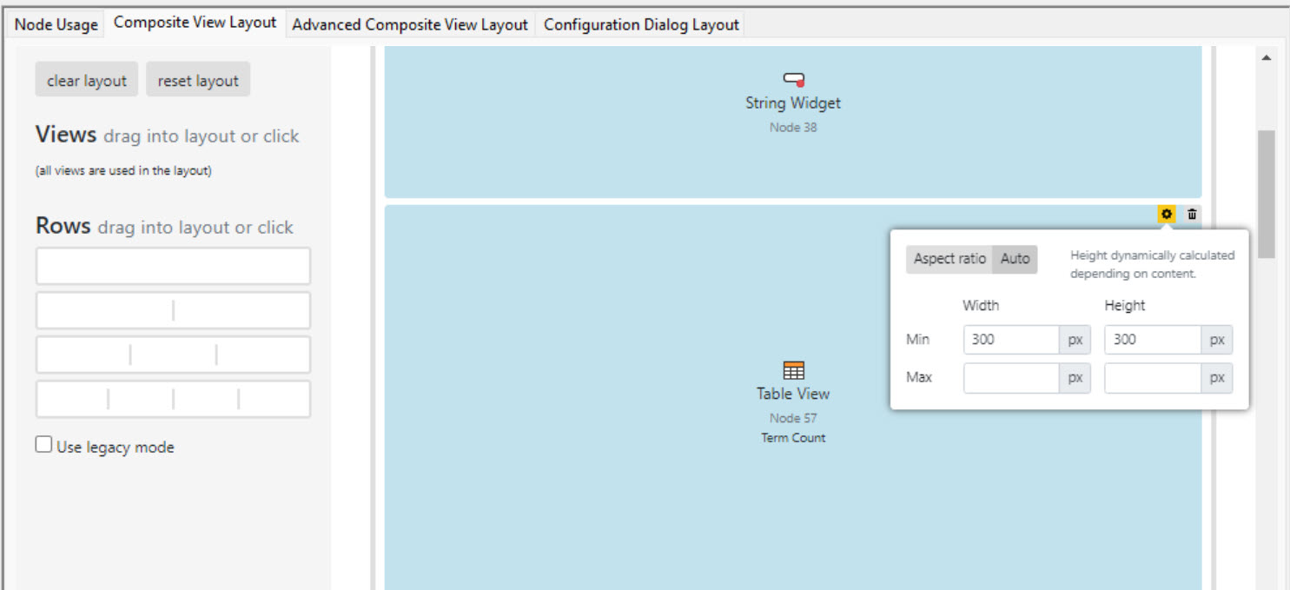Click the Table View title text
Viewport: 1290px width, 590px height.
(793, 394)
